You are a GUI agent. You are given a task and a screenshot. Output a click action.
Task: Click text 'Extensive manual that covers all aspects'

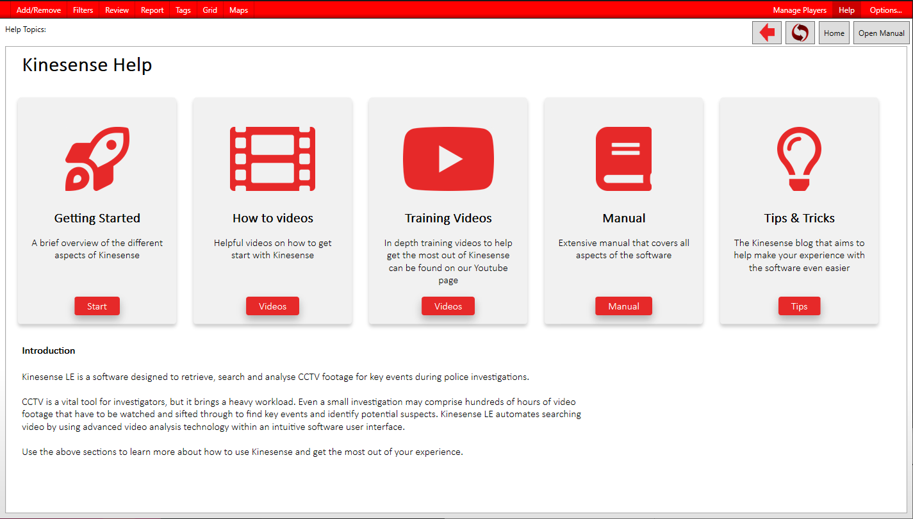click(x=624, y=249)
